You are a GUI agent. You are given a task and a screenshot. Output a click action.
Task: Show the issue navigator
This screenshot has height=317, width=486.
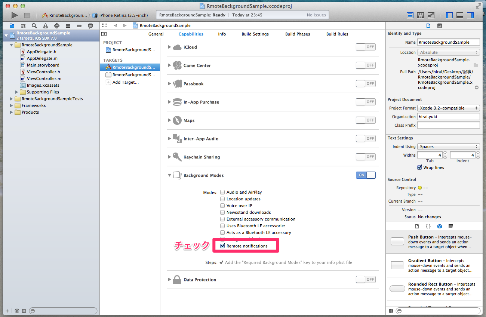click(45, 26)
